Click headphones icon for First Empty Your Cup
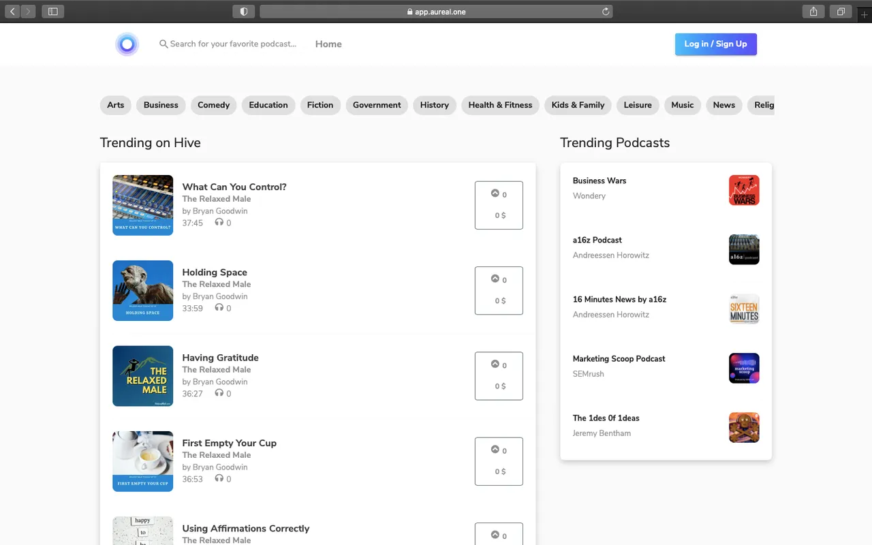The height and width of the screenshot is (545, 872). pyautogui.click(x=219, y=478)
